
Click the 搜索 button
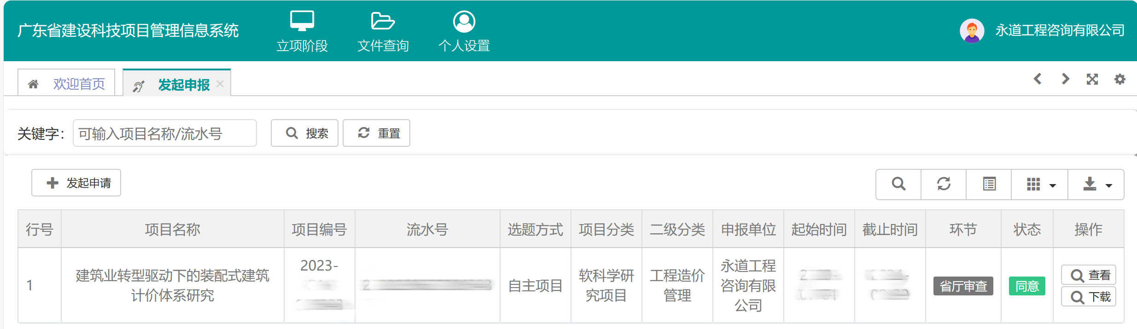(x=305, y=133)
